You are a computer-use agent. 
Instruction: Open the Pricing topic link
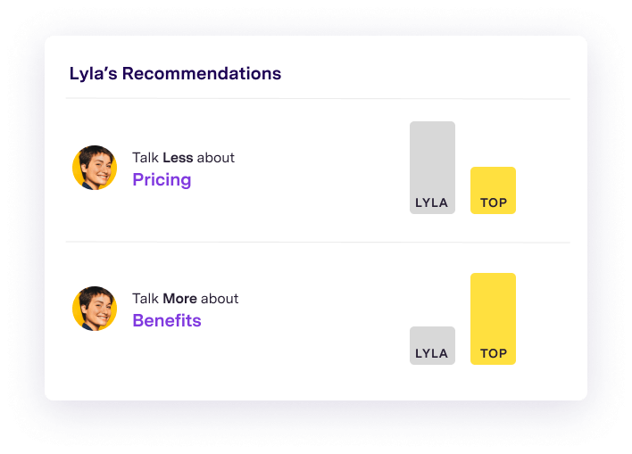162,180
